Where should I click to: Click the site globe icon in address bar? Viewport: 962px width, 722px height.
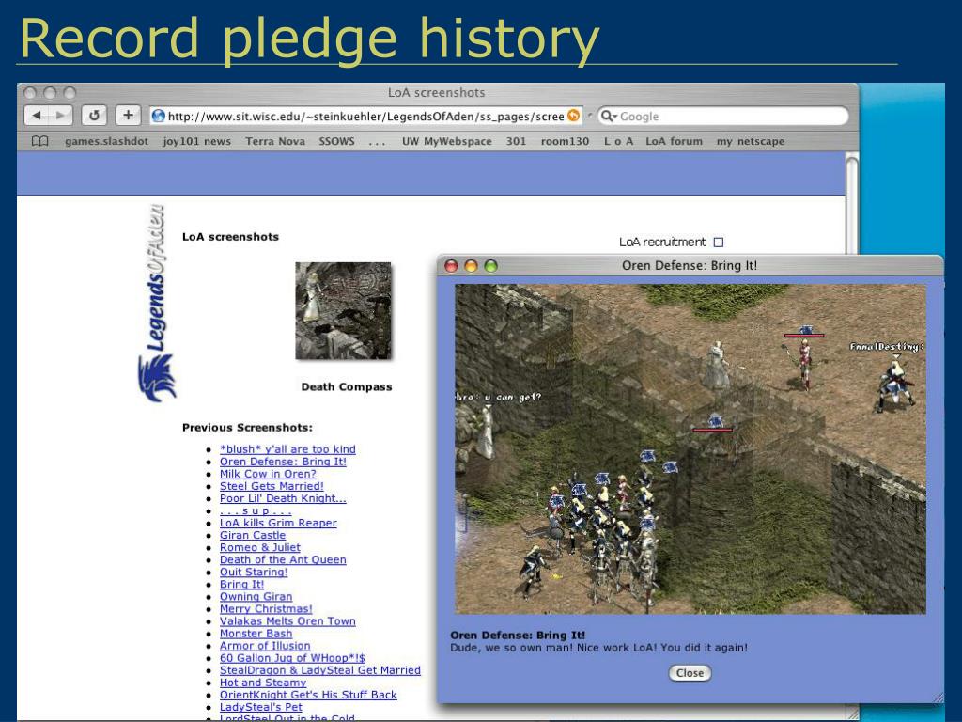(x=158, y=116)
